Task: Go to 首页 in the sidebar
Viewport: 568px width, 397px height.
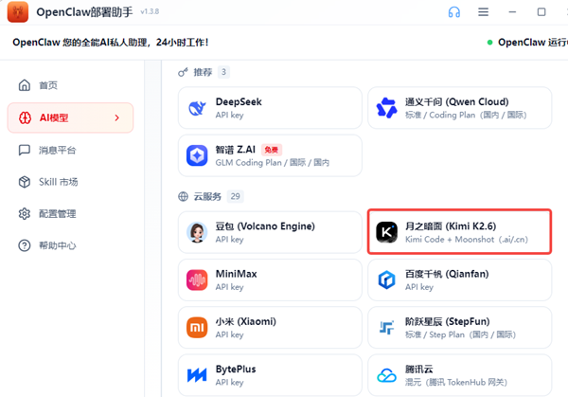Action: coord(70,85)
